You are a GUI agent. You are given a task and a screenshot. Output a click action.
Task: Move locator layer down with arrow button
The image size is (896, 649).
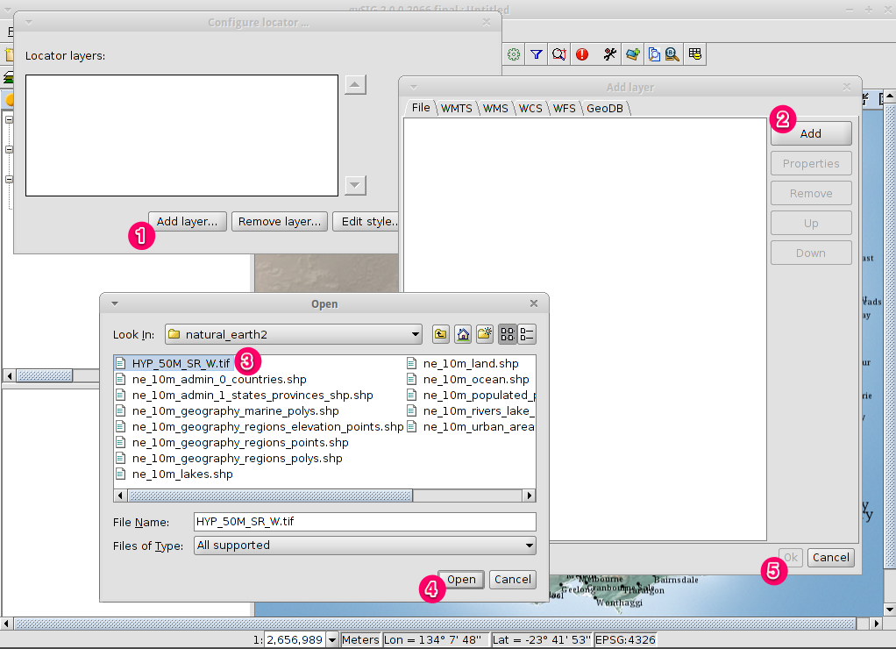(x=355, y=185)
